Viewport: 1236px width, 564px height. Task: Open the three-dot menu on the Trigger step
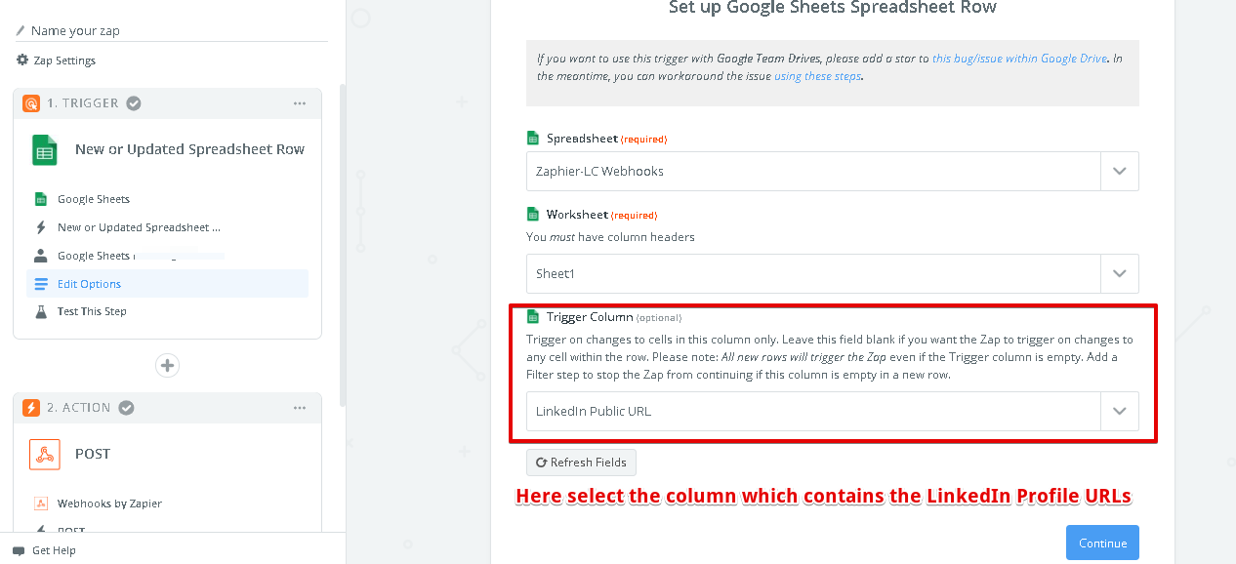coord(300,103)
